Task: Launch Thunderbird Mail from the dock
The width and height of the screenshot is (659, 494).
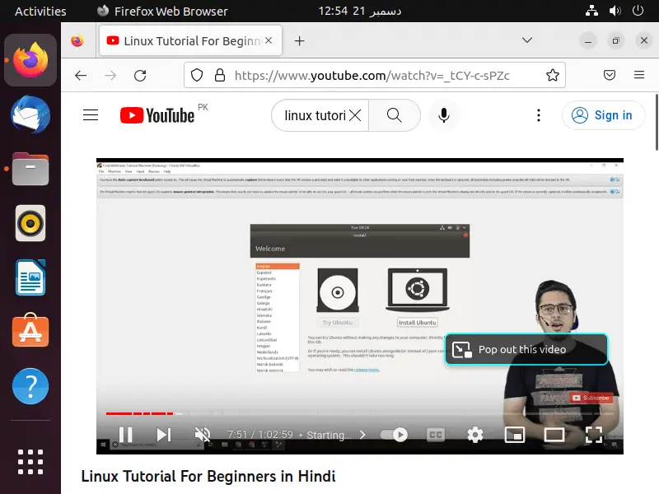Action: pos(30,114)
